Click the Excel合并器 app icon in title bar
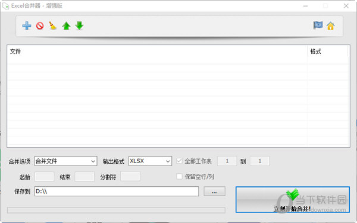The width and height of the screenshot is (357, 223). click(x=5, y=6)
